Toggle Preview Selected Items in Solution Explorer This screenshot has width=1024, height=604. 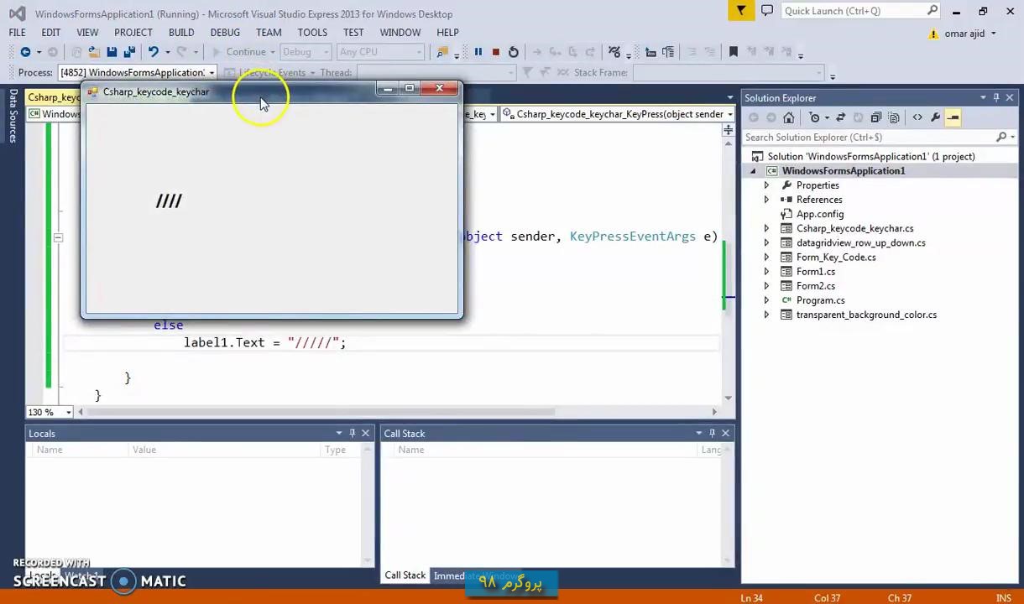coord(953,118)
